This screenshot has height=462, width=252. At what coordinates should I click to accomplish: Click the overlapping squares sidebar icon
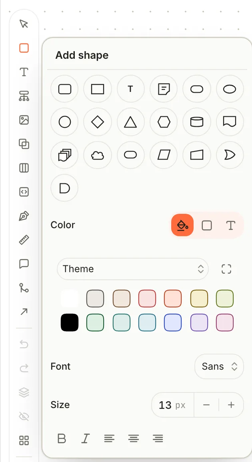pyautogui.click(x=24, y=144)
